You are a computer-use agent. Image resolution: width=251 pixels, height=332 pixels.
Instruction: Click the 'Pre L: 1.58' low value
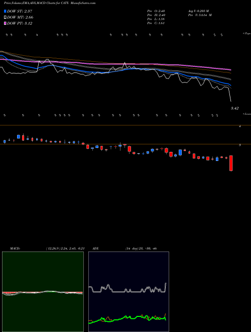coord(156,19)
